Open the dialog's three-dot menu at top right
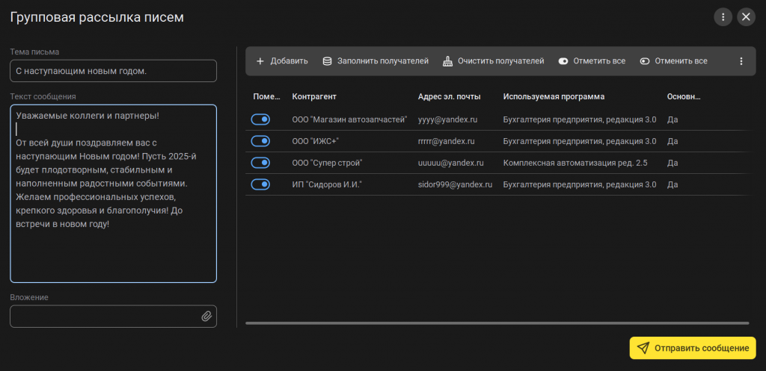766x371 pixels. [x=723, y=18]
